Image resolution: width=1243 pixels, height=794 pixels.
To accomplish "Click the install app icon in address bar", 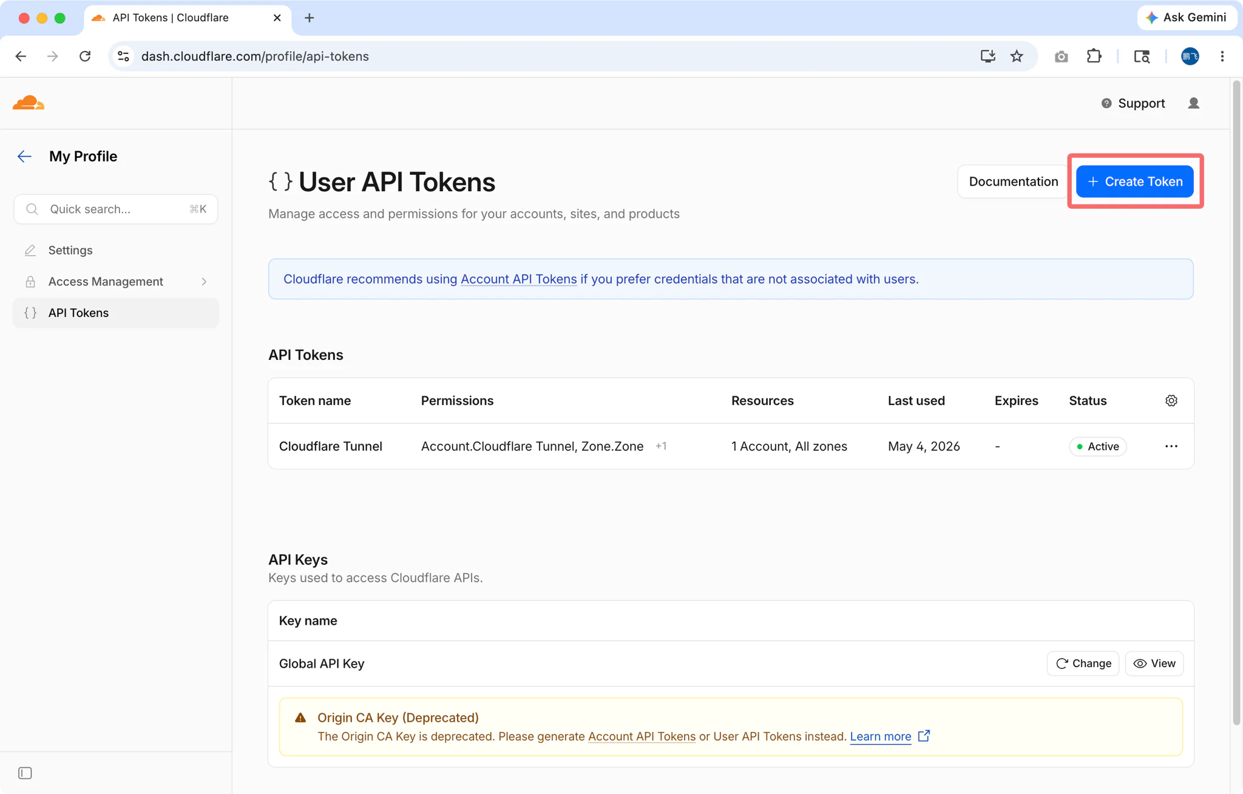I will [988, 56].
